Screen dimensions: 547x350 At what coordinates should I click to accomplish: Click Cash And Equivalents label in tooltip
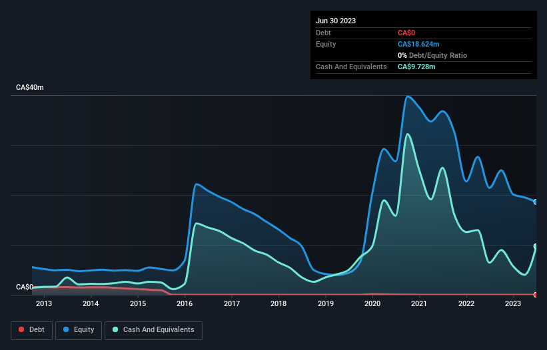click(351, 67)
